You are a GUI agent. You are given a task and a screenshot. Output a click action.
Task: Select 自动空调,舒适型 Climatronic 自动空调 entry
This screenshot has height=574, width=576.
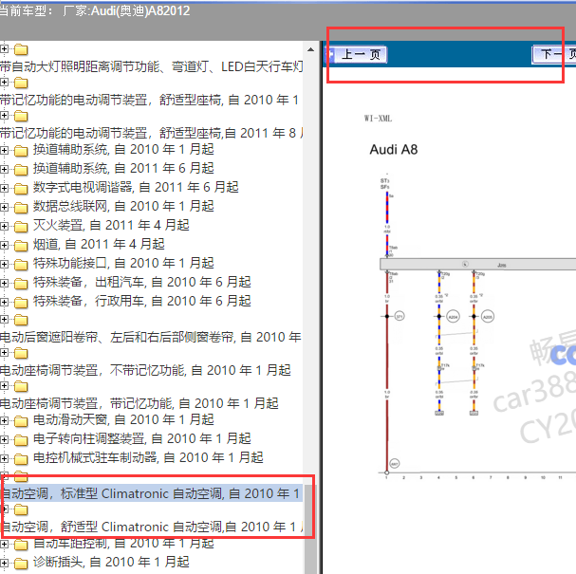pos(152,527)
